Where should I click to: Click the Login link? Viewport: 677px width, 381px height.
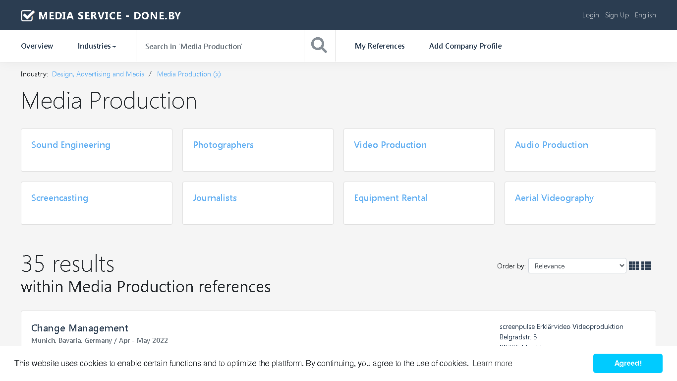click(590, 15)
